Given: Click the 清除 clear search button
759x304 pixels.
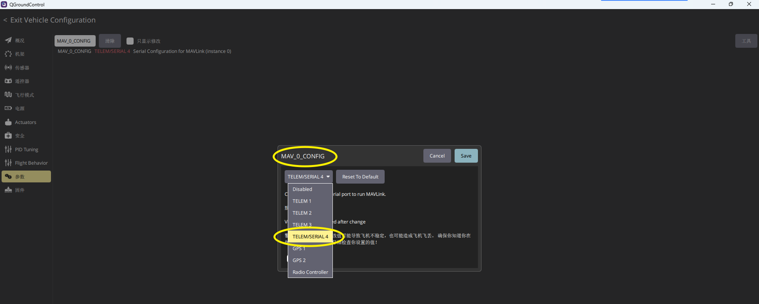Looking at the screenshot, I should 110,41.
